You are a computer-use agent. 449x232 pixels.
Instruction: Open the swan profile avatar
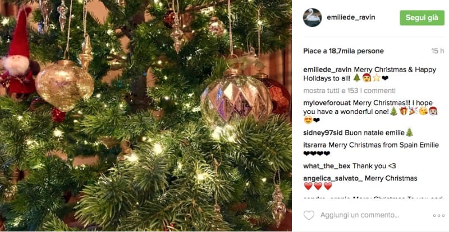pyautogui.click(x=312, y=17)
